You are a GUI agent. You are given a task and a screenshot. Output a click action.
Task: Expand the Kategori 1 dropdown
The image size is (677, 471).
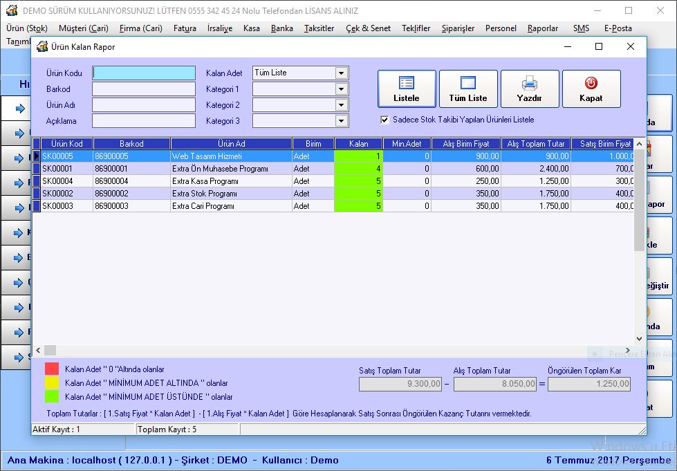[x=341, y=89]
